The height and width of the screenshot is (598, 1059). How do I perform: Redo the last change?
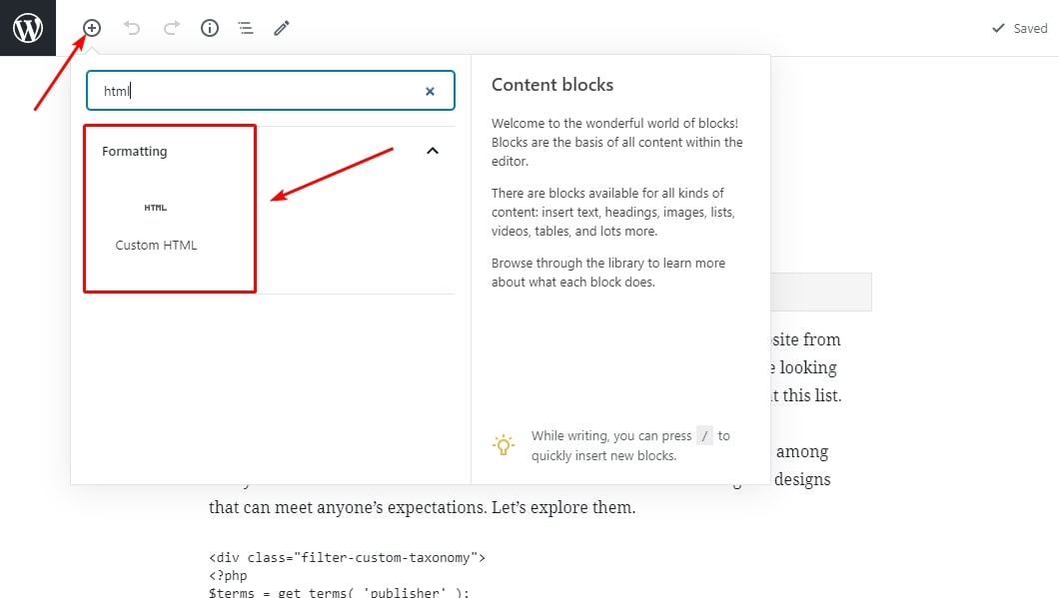click(x=172, y=28)
